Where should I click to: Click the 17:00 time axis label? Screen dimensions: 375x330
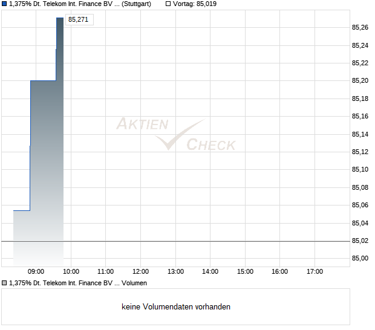tap(315, 272)
